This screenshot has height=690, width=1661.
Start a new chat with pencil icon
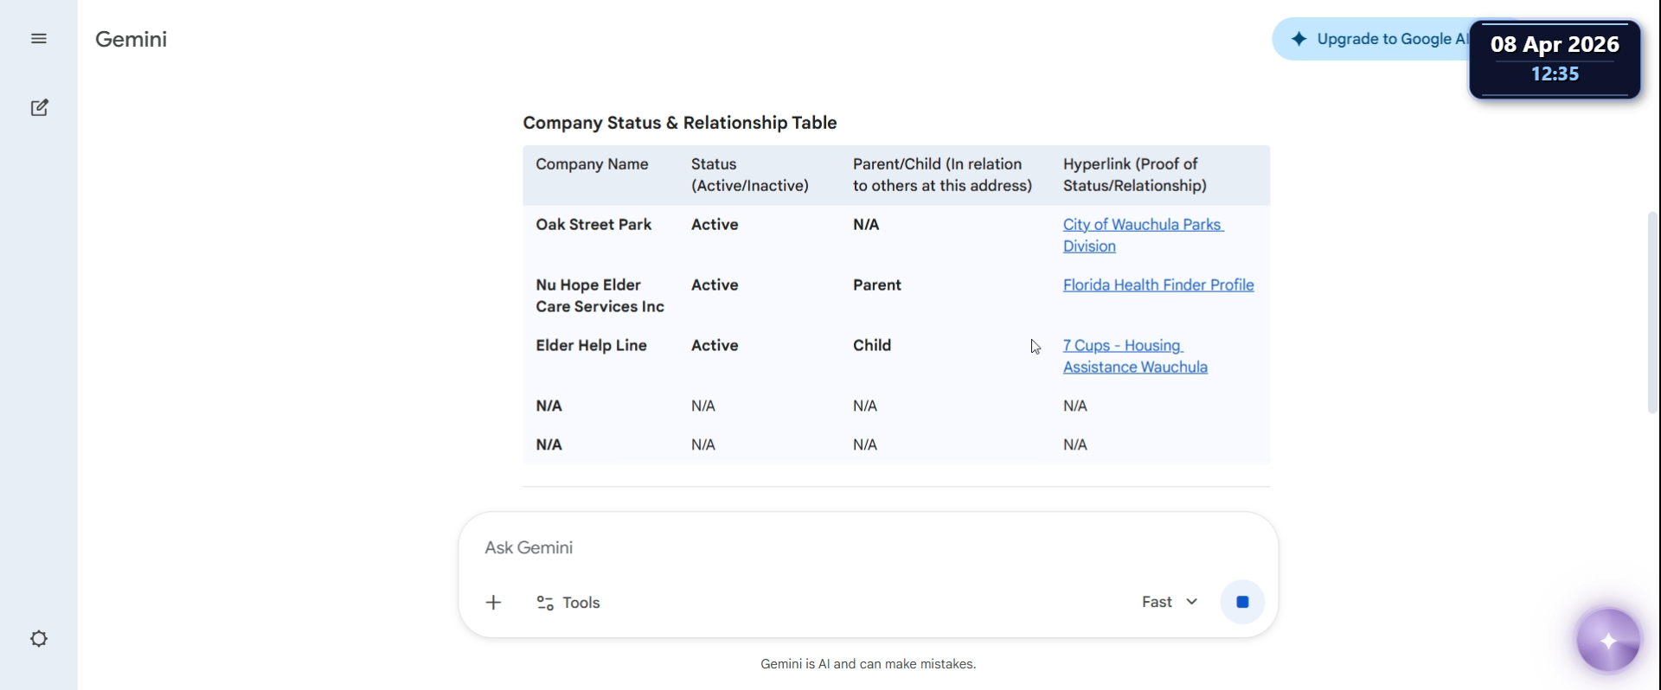(39, 108)
